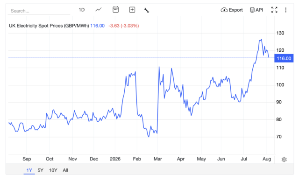
Task: Open the 1D interval dropdown
Action: pyautogui.click(x=82, y=10)
